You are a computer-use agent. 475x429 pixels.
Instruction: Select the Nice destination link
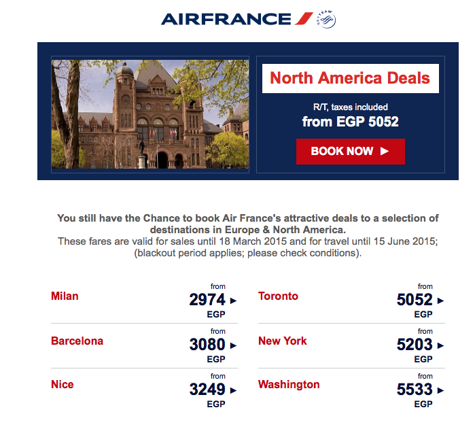pos(62,384)
